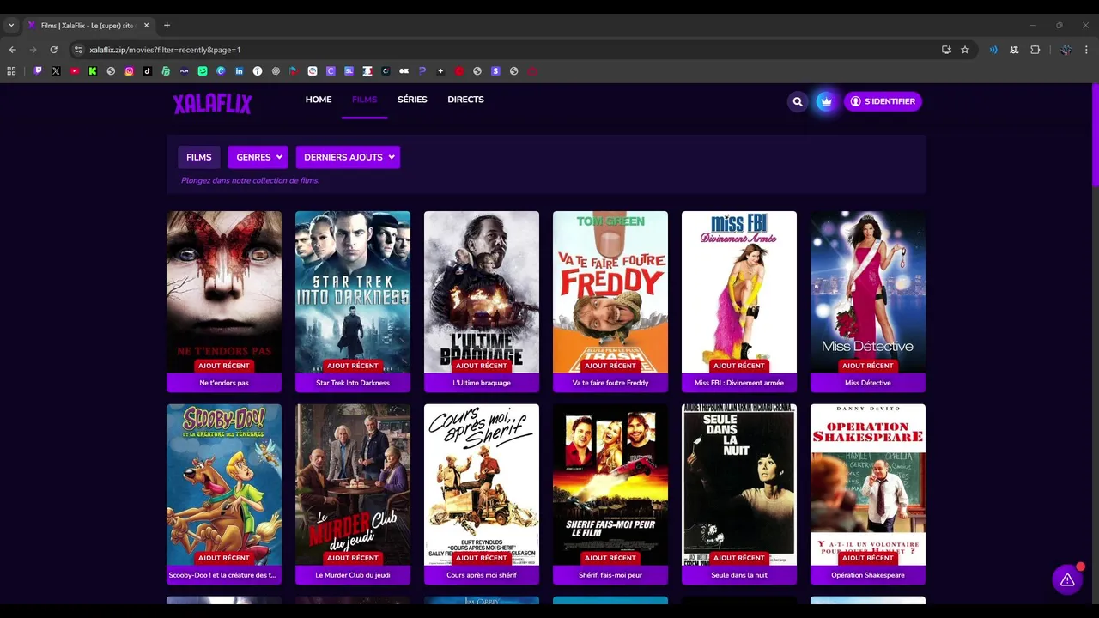Click AJOUT RÉCENT badge on Miss Détective

(868, 366)
